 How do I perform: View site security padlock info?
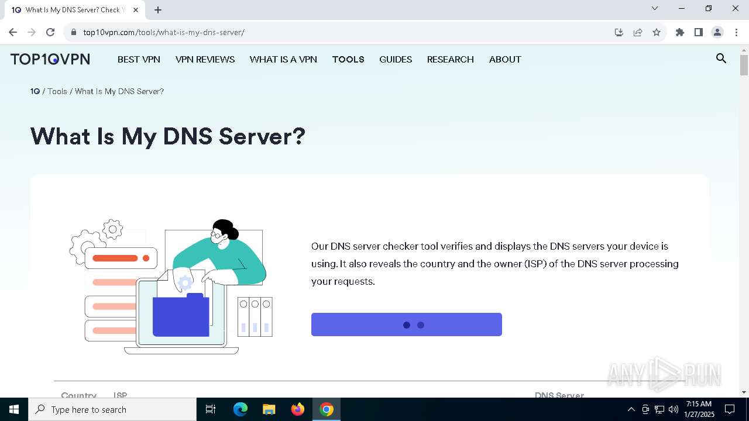point(74,32)
